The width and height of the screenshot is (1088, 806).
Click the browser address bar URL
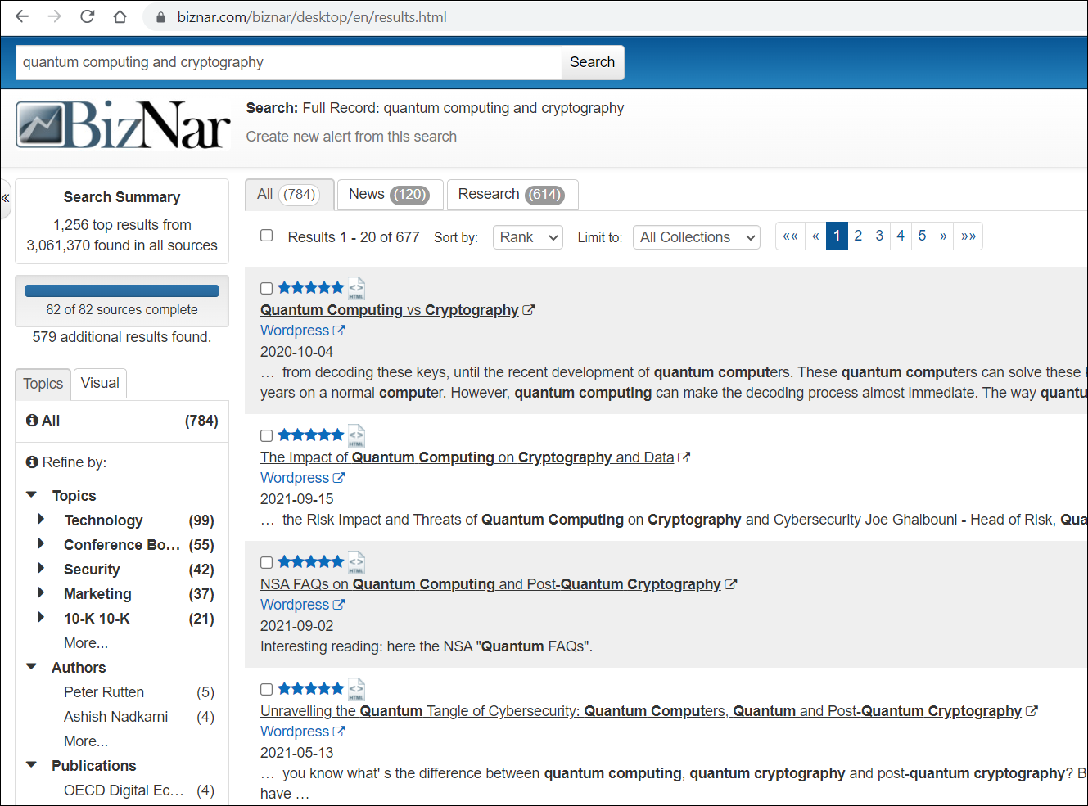coord(312,17)
